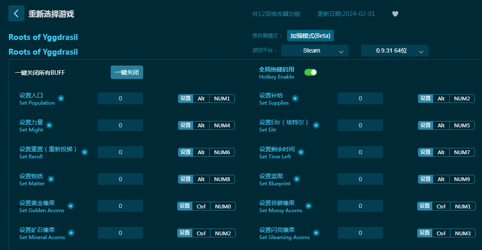The image size is (482, 250).
Task: Click the back arrow icon
Action: click(x=16, y=13)
